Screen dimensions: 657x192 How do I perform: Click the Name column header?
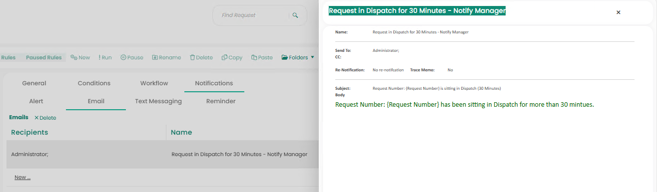(x=181, y=132)
